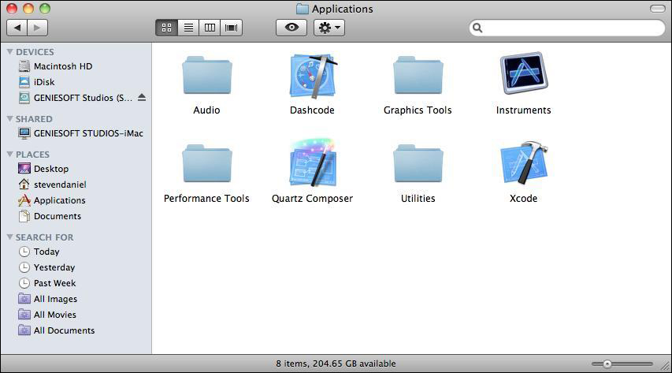Switch to Cover Flow view
Image resolution: width=672 pixels, height=373 pixels.
click(x=231, y=28)
